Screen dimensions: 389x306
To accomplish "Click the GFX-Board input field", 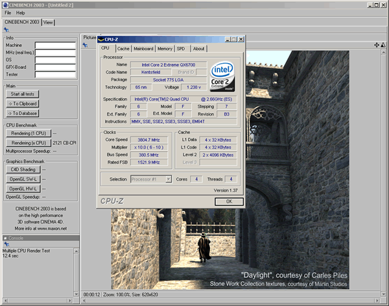I will pyautogui.click(x=55, y=67).
